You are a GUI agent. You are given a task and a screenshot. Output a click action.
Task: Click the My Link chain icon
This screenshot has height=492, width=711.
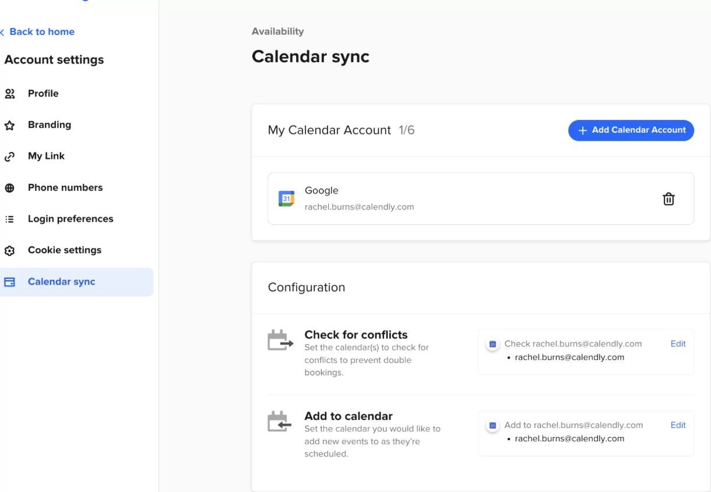9,157
